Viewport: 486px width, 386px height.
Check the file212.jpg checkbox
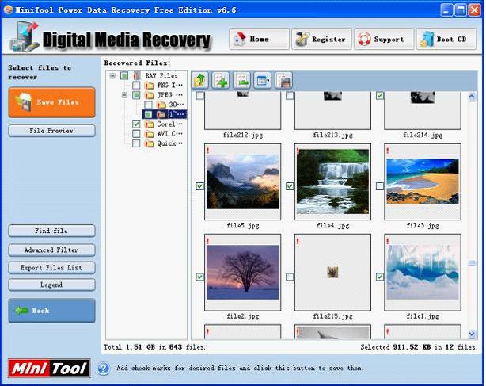200,96
